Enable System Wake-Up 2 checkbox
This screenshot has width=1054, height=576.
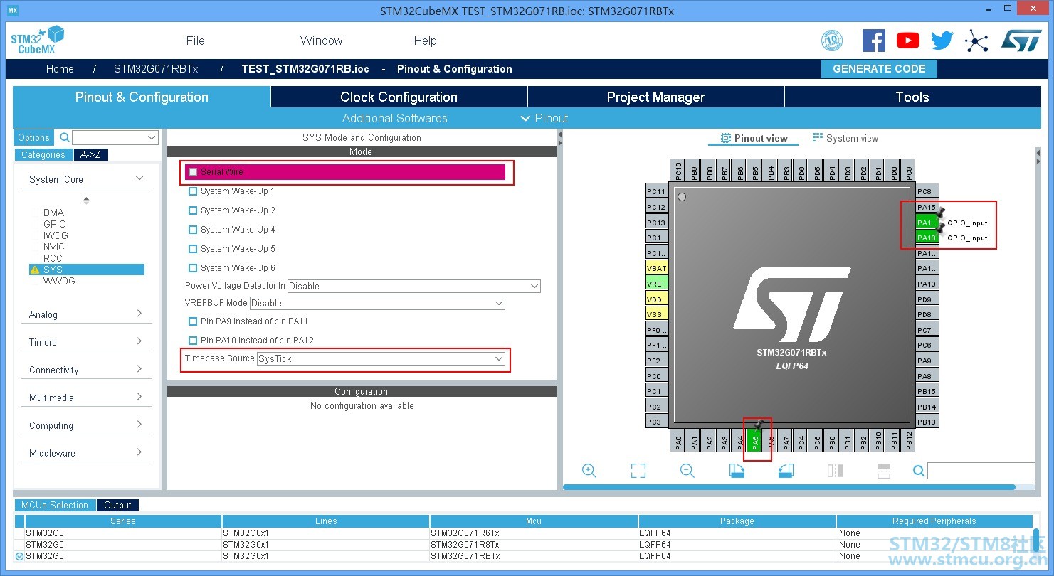point(193,210)
